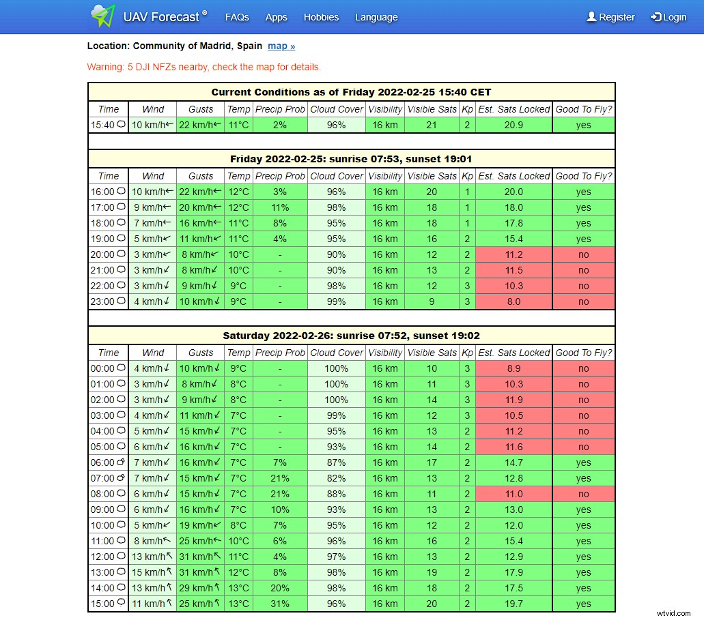Click the gust direction arrow next to 19 km/h
This screenshot has width=704, height=620.
216,525
